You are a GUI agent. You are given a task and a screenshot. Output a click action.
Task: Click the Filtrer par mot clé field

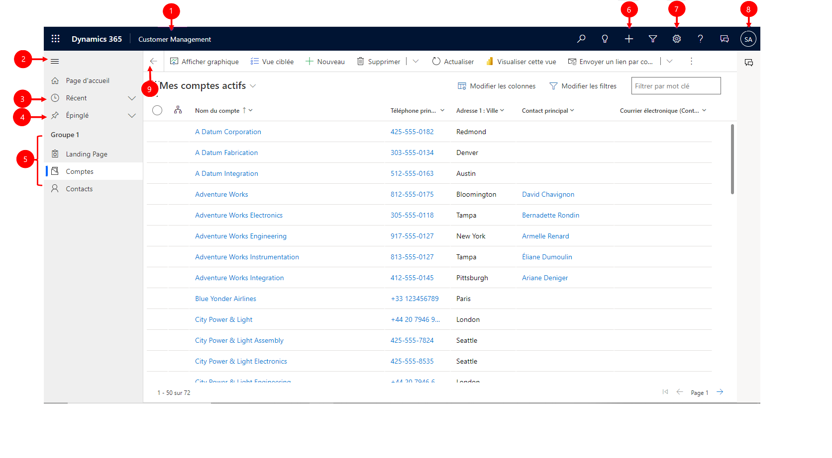676,86
